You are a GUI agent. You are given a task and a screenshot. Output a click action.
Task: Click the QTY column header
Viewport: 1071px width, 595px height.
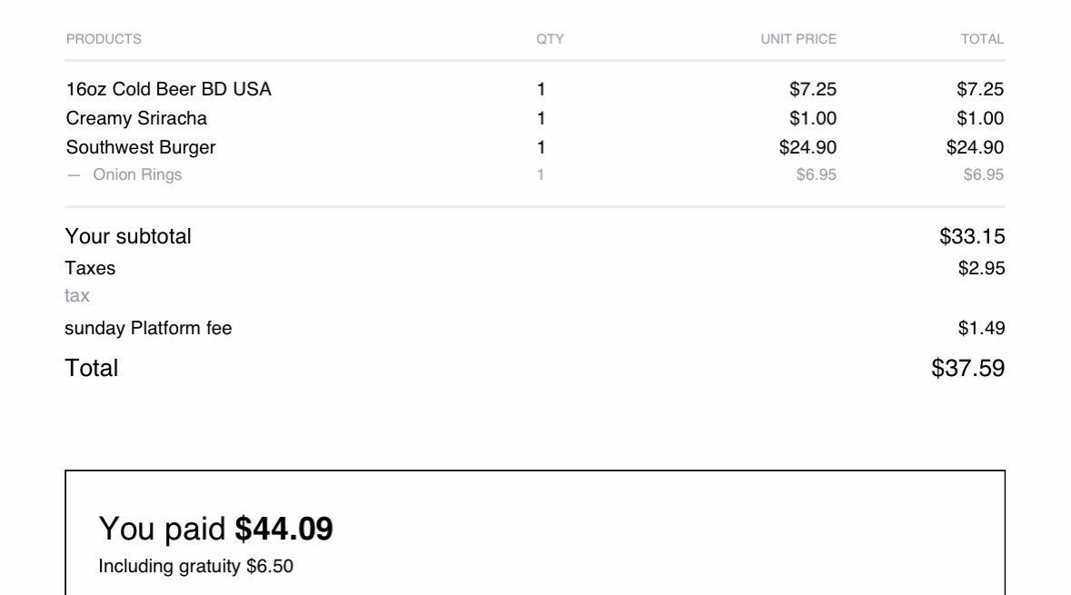(x=550, y=39)
